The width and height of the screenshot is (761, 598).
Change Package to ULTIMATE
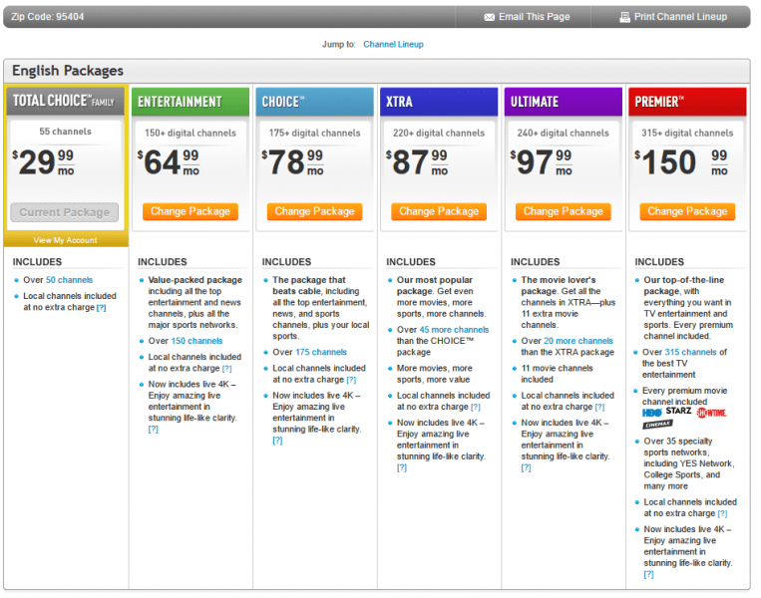563,211
